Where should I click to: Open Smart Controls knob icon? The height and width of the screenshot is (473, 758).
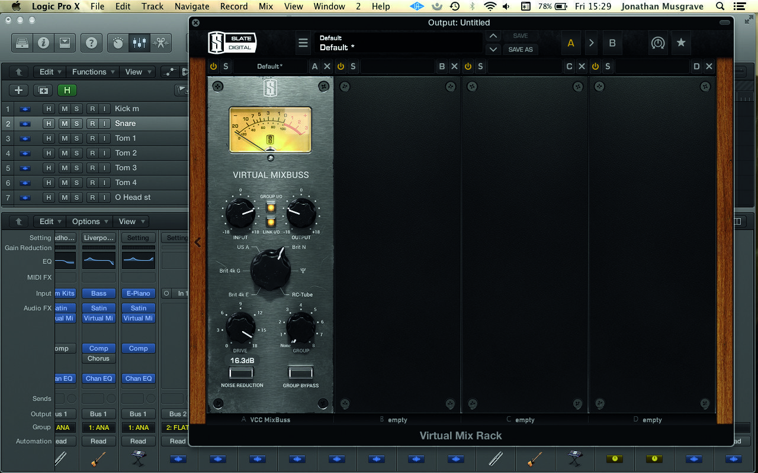point(118,43)
